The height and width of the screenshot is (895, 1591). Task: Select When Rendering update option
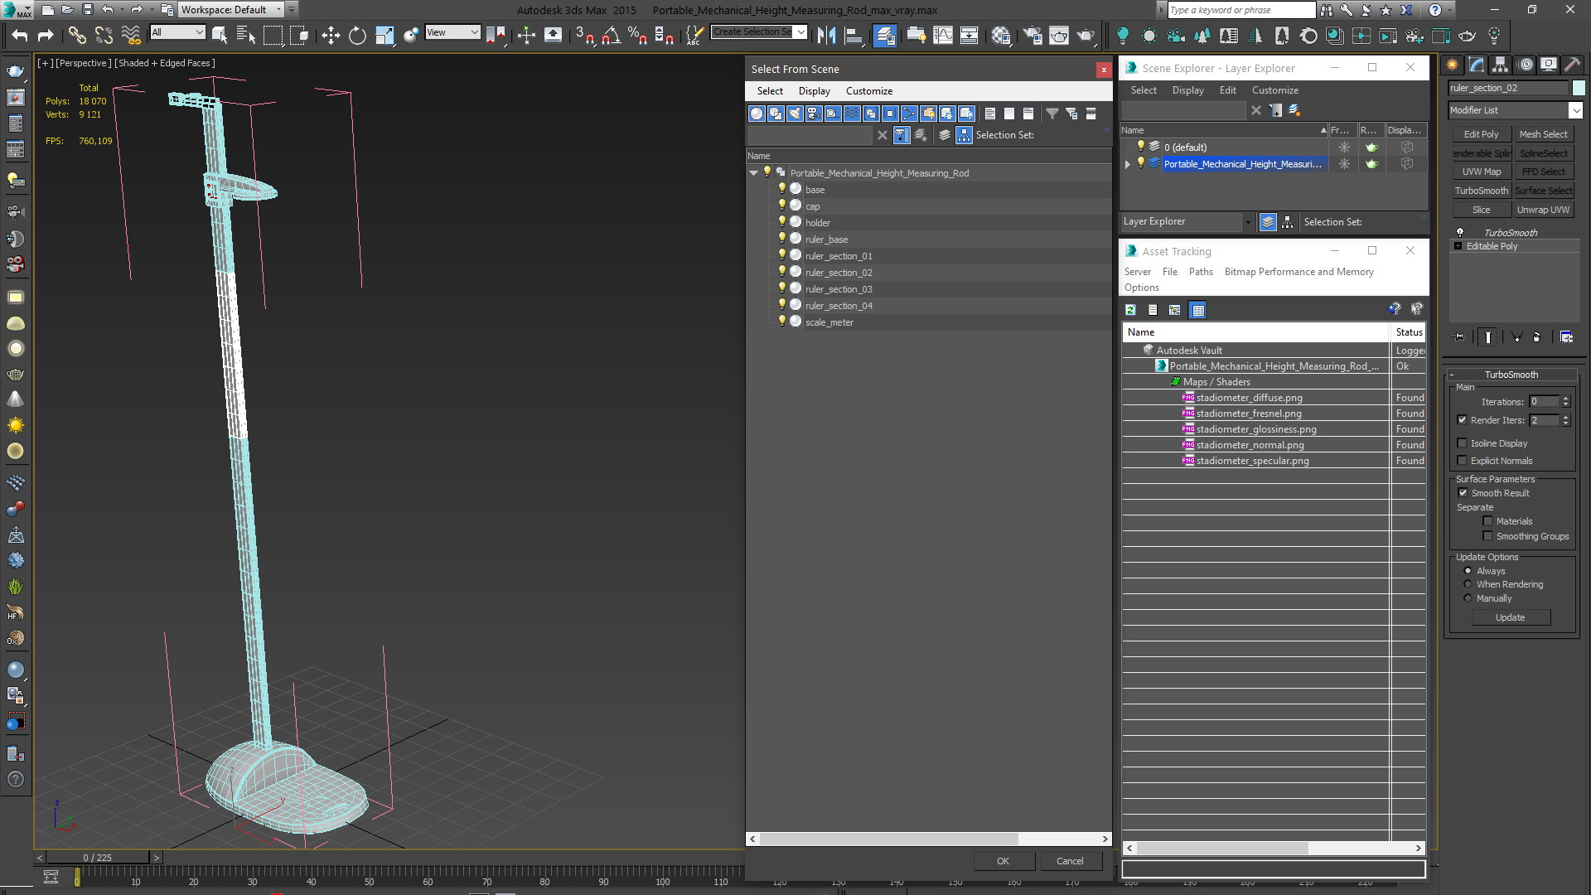(x=1468, y=584)
